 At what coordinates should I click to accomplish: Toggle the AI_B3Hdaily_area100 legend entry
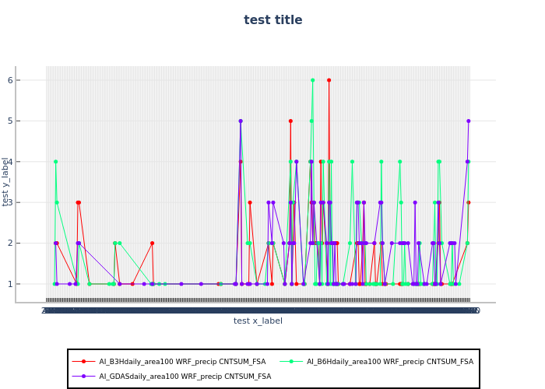(x=182, y=362)
